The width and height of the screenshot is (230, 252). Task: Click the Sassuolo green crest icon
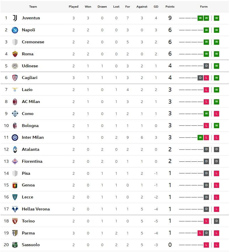15,245
